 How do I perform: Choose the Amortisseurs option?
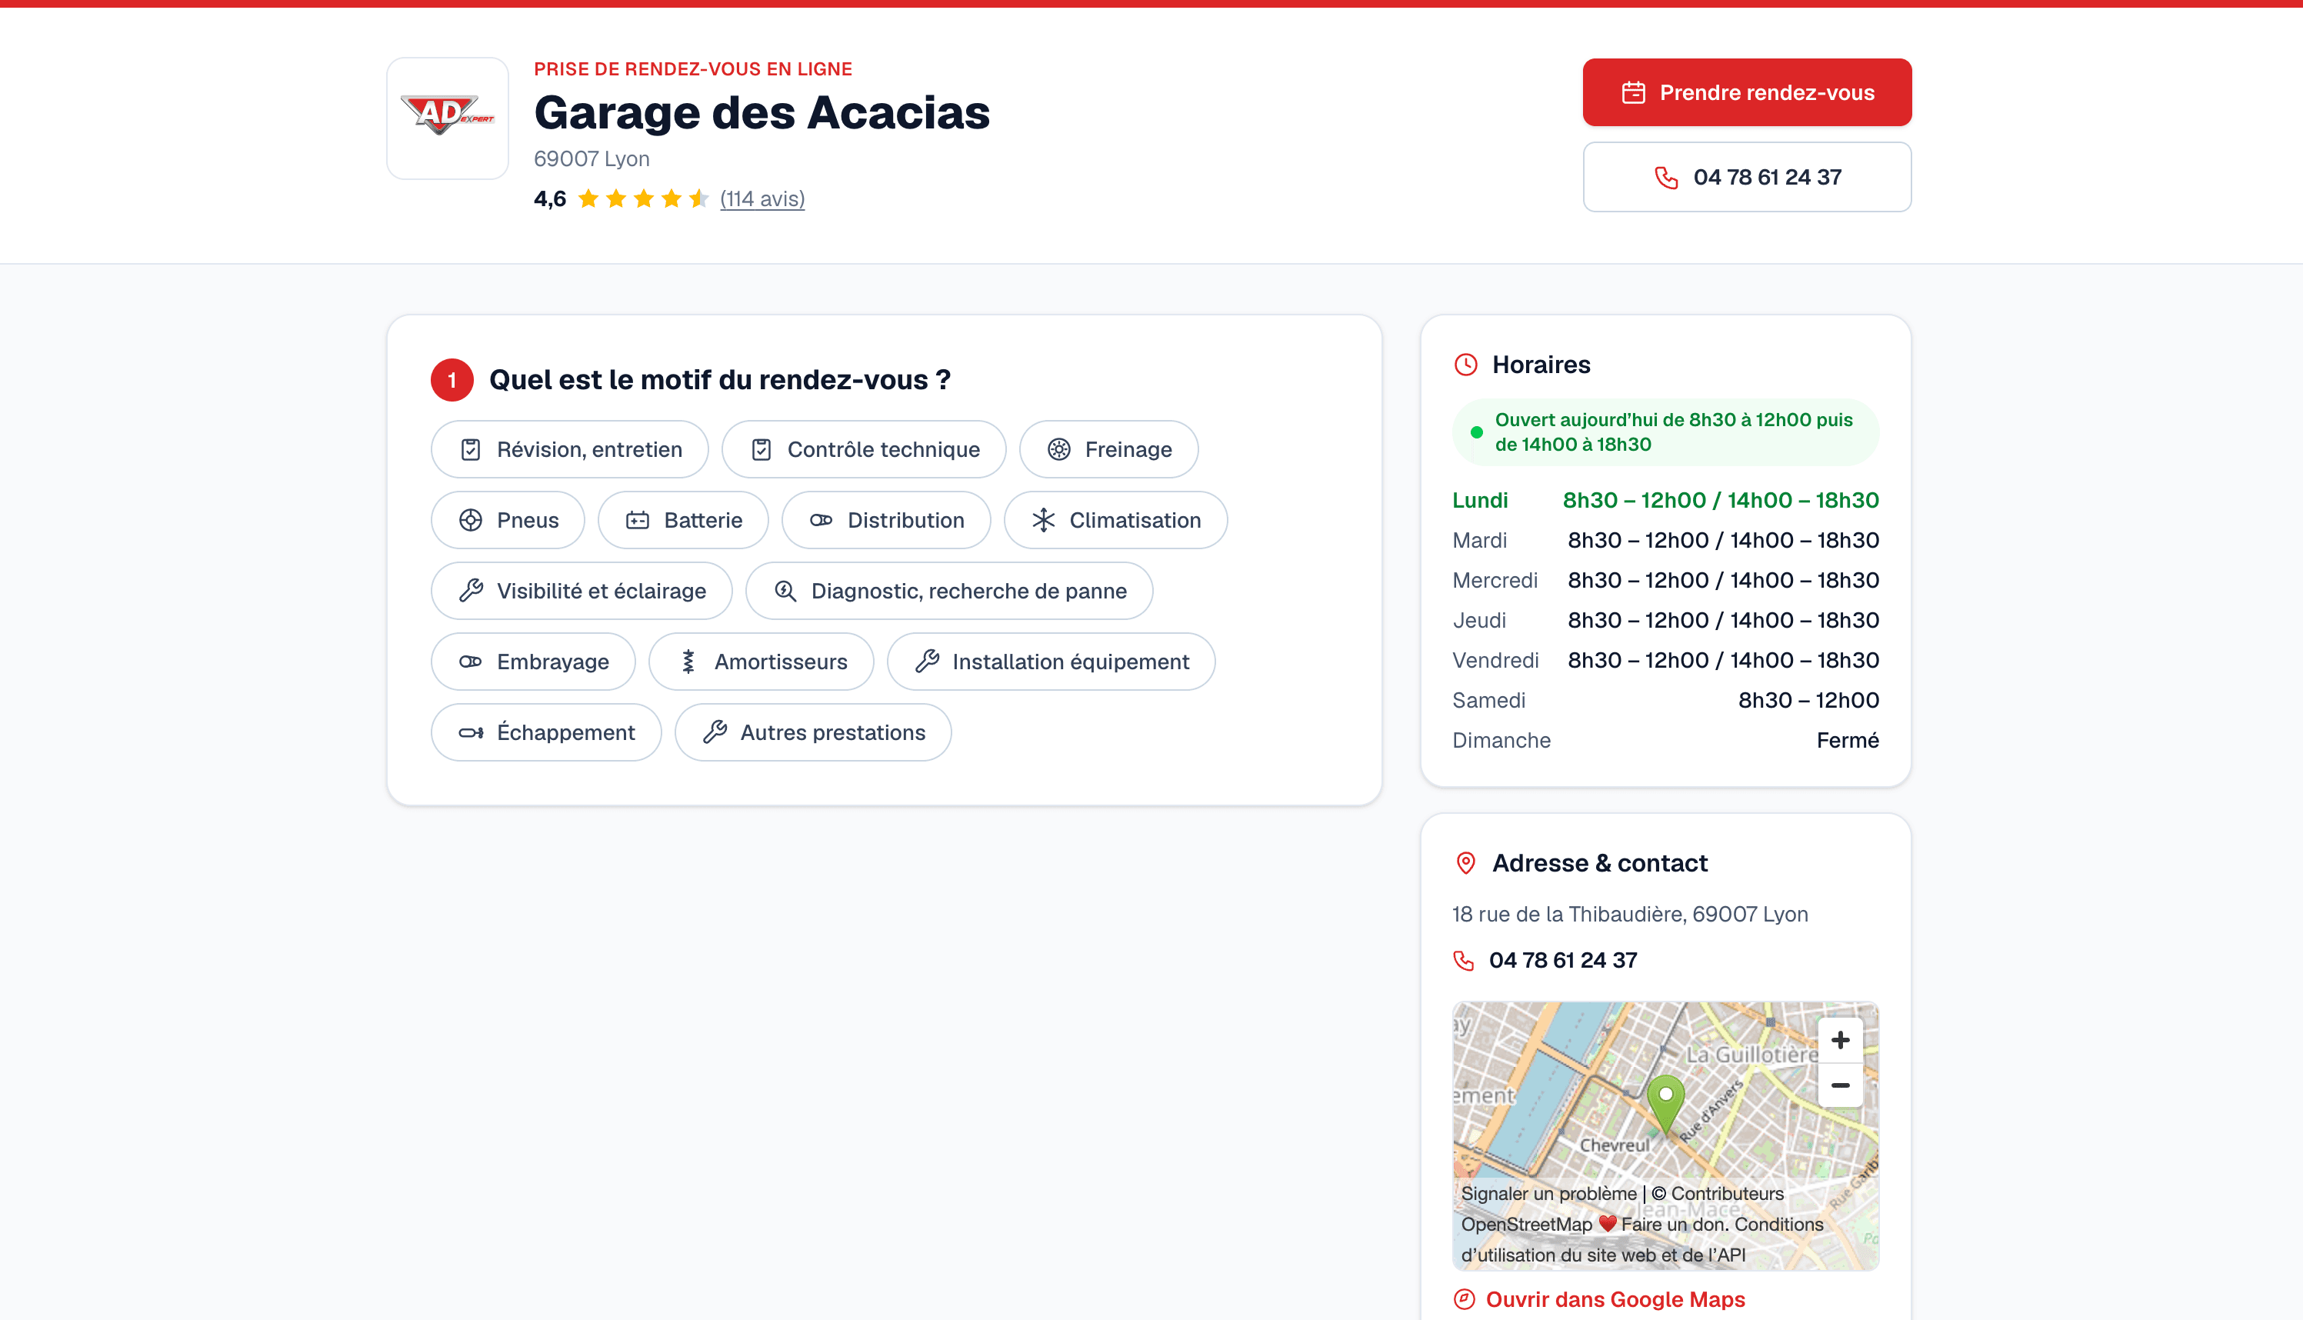(762, 662)
